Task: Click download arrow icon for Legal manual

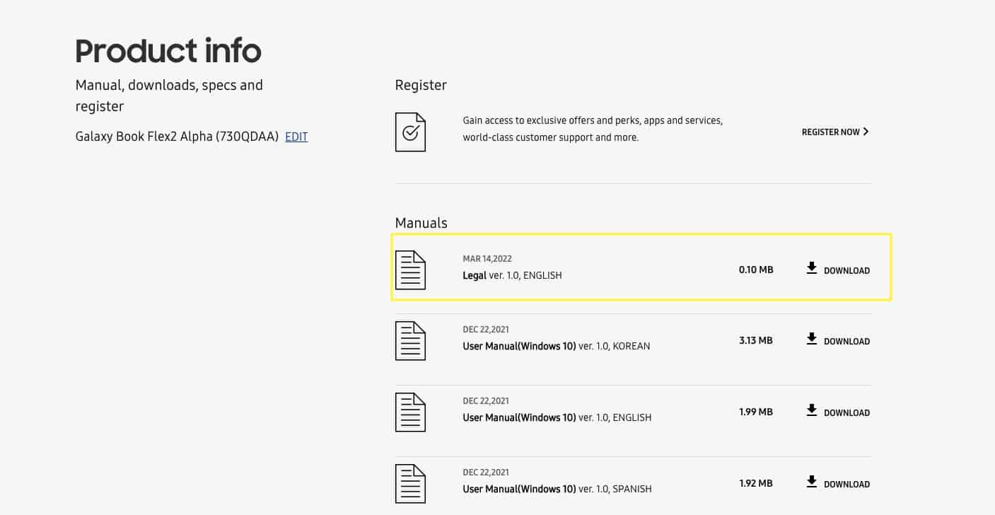Action: [812, 268]
